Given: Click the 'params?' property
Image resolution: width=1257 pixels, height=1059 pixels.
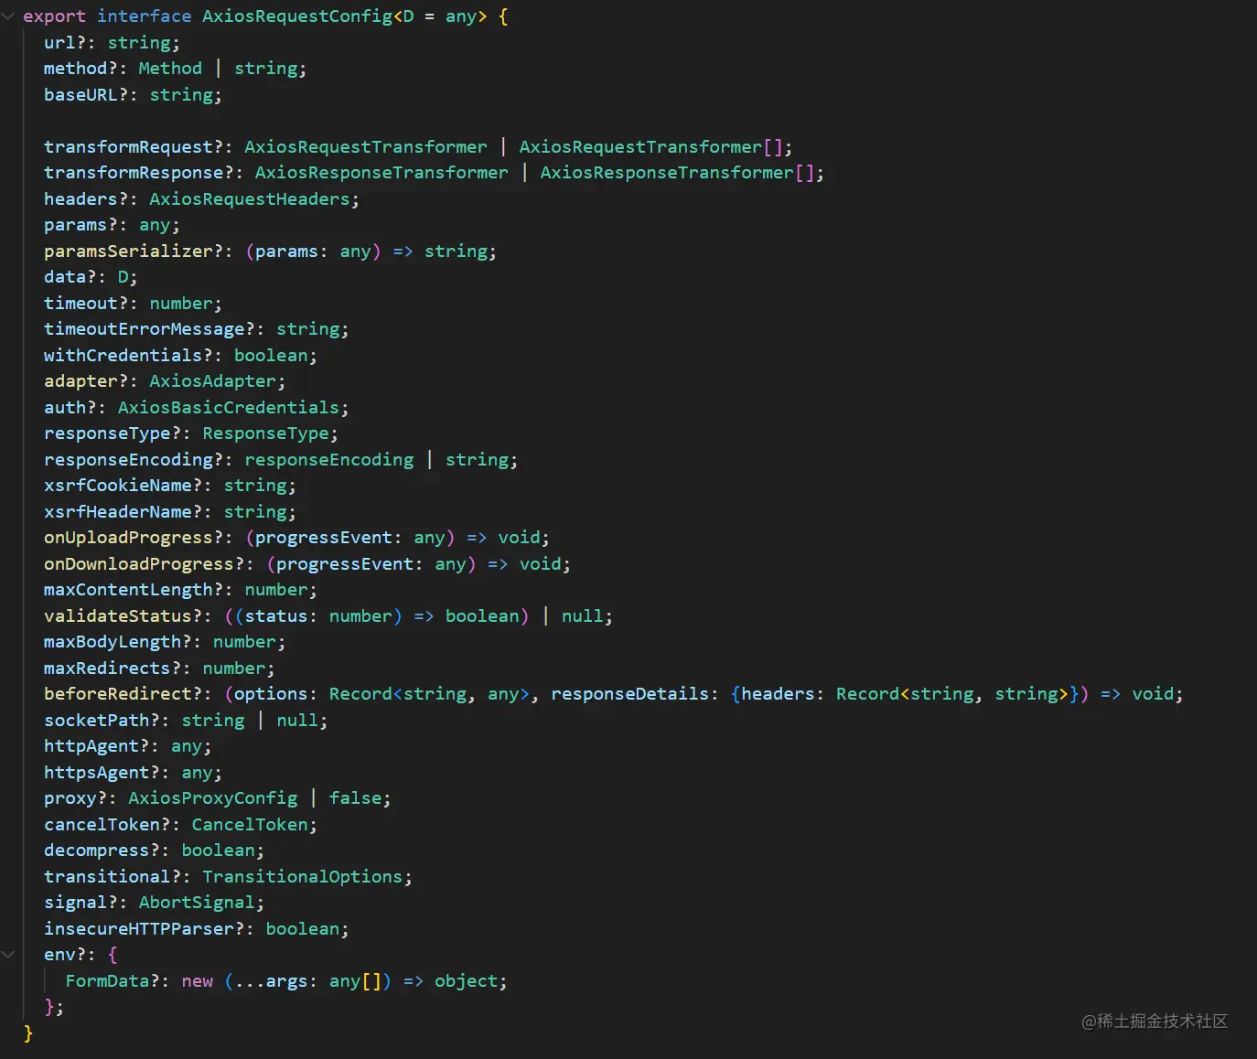Looking at the screenshot, I should pos(81,225).
